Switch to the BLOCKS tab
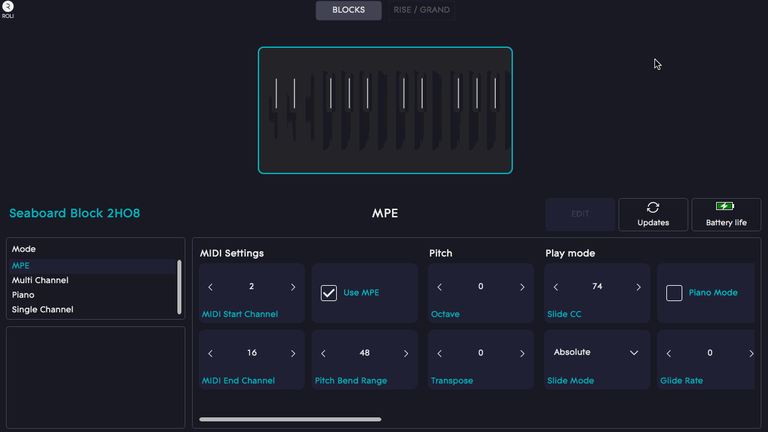Screen dimensions: 768x432 click(348, 10)
